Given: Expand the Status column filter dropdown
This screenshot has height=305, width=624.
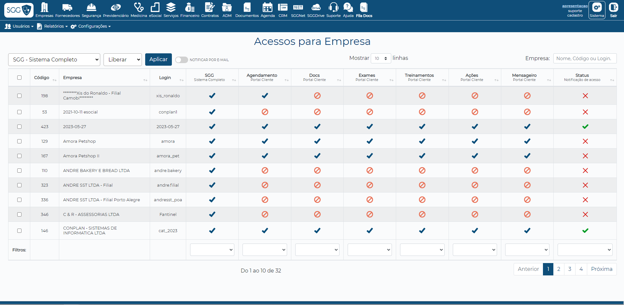Looking at the screenshot, I should [585, 250].
